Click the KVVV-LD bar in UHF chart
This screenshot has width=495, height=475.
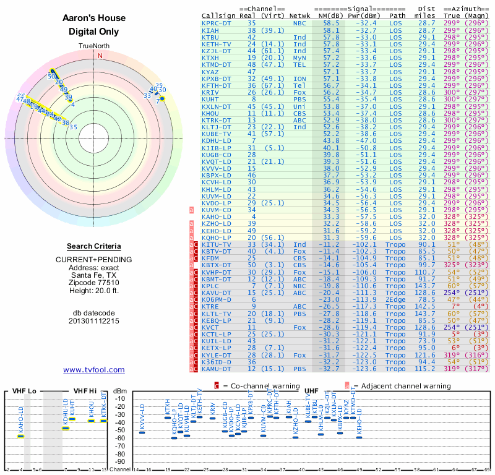coord(142,432)
